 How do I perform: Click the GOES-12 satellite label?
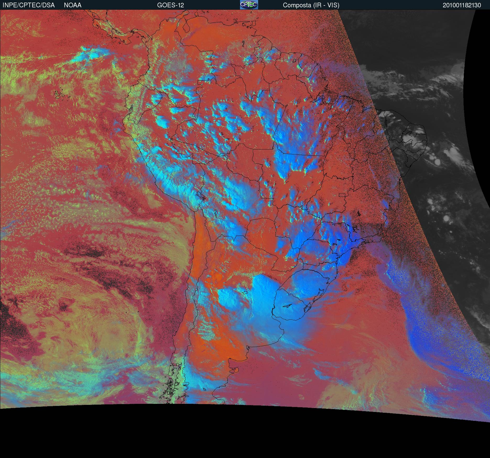pyautogui.click(x=170, y=5)
